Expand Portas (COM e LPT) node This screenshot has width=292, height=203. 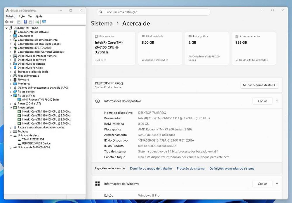coord(11,104)
